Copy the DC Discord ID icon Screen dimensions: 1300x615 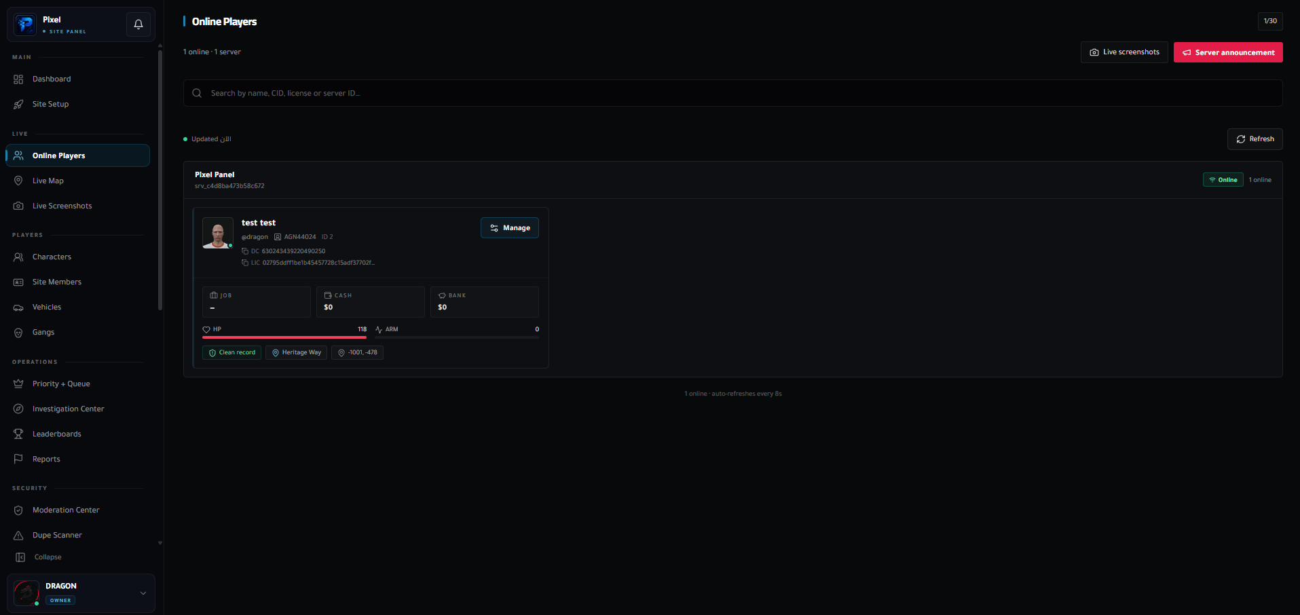click(x=245, y=251)
